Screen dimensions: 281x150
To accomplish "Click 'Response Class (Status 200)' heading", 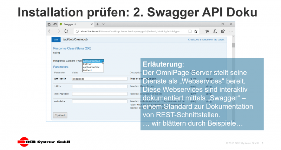I will [72, 48].
